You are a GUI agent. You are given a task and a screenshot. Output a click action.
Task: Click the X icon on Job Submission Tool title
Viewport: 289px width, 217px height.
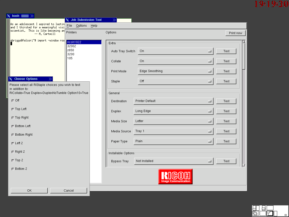(67, 20)
